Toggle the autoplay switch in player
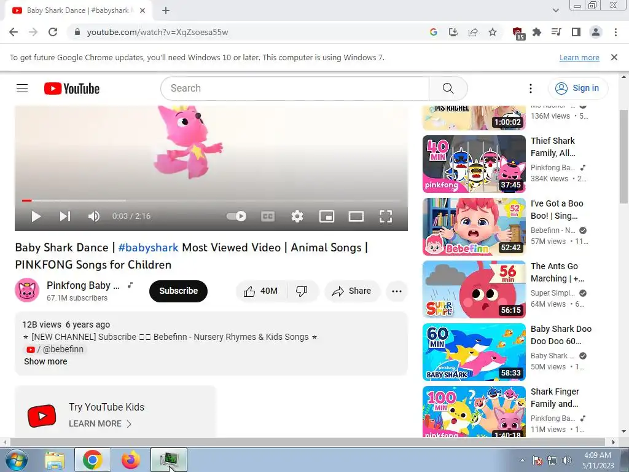This screenshot has width=629, height=472. point(236,216)
